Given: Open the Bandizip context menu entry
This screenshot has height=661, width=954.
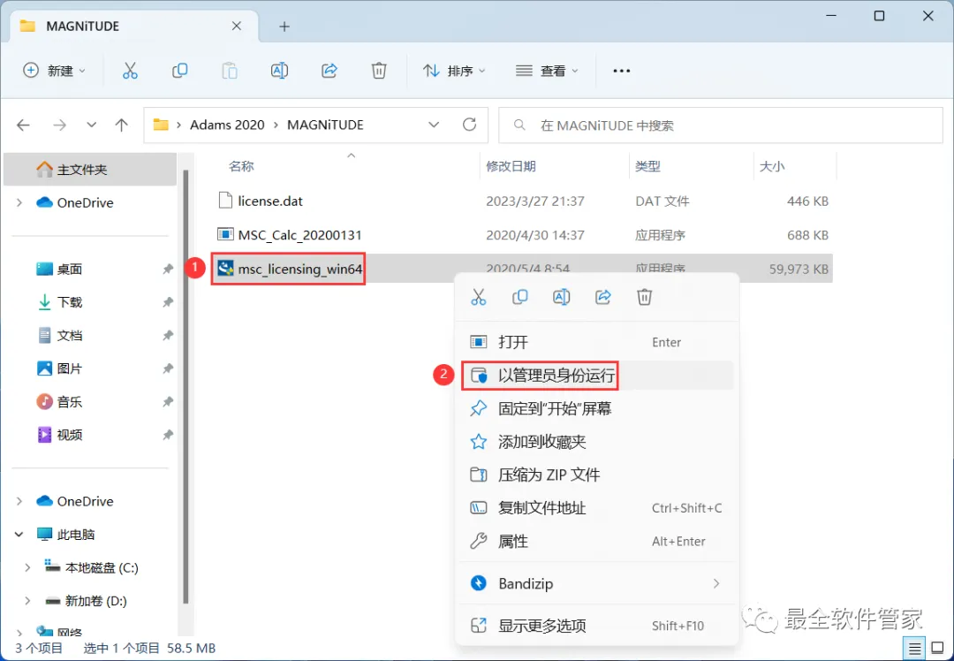Looking at the screenshot, I should [596, 584].
